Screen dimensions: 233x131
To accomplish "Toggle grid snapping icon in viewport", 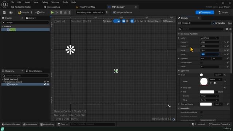I will (132, 21).
